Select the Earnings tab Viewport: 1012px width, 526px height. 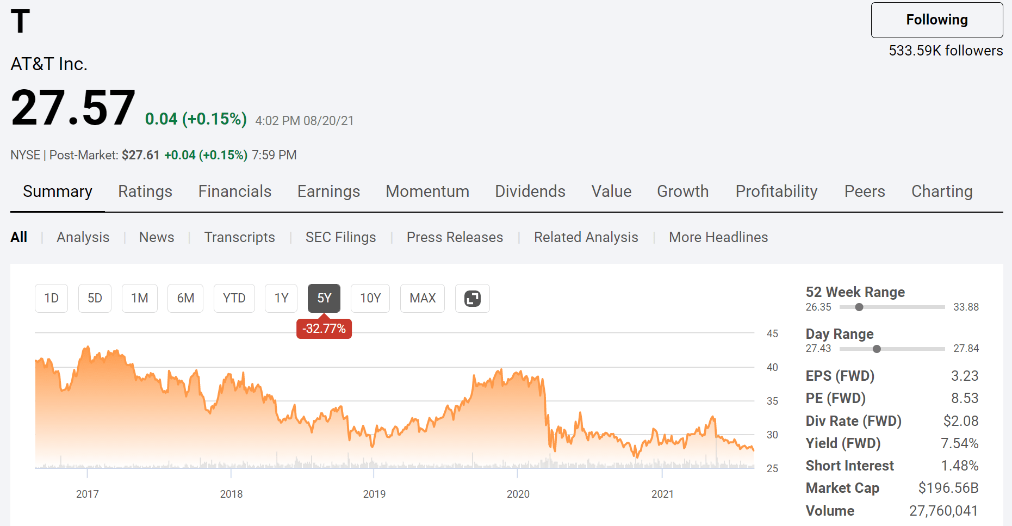point(328,191)
